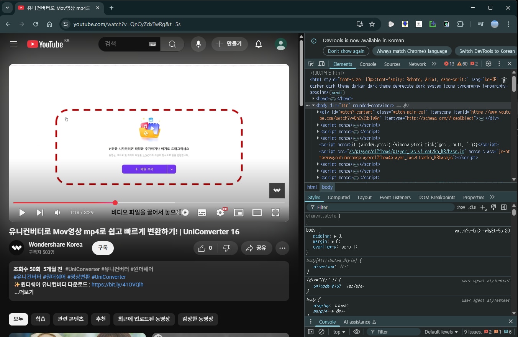Play the video
518x337 pixels.
pyautogui.click(x=22, y=213)
